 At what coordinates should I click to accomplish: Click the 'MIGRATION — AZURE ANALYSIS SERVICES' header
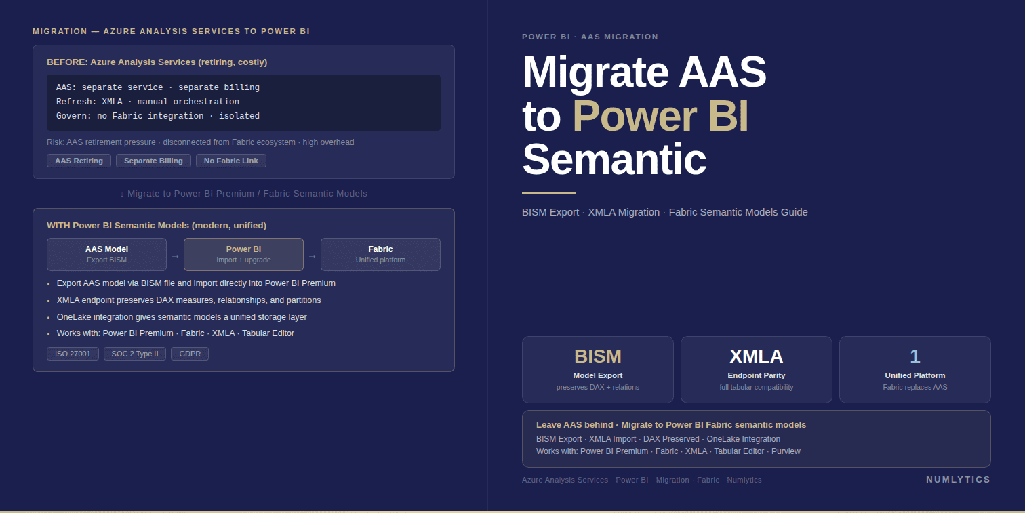tap(172, 31)
